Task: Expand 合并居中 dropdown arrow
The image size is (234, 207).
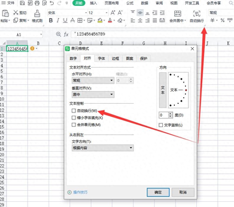Action: (x=185, y=21)
